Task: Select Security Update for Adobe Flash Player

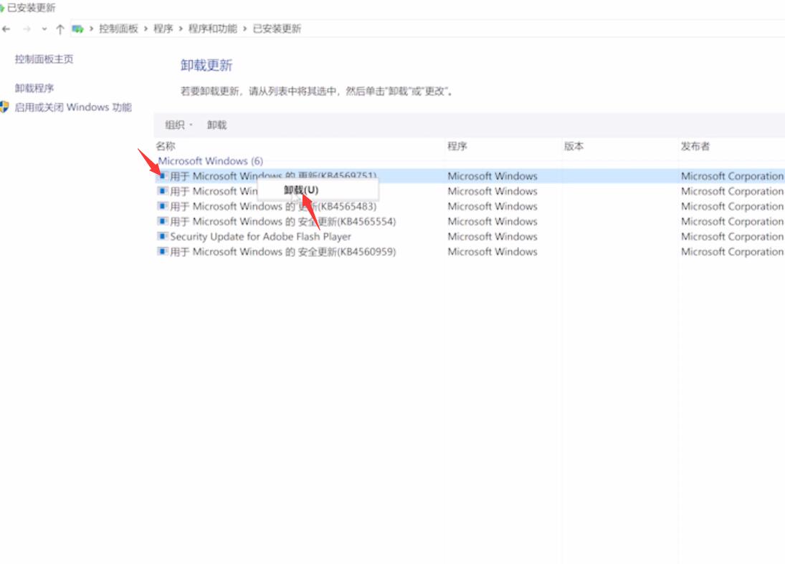Action: 470,236
